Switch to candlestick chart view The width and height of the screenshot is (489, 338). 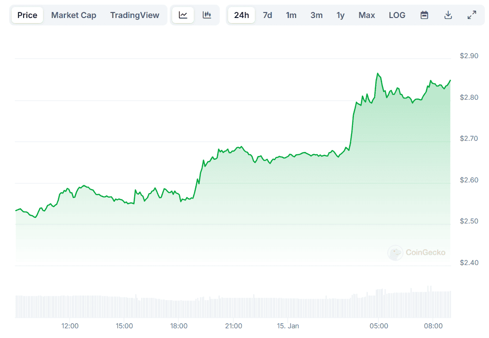coord(207,15)
